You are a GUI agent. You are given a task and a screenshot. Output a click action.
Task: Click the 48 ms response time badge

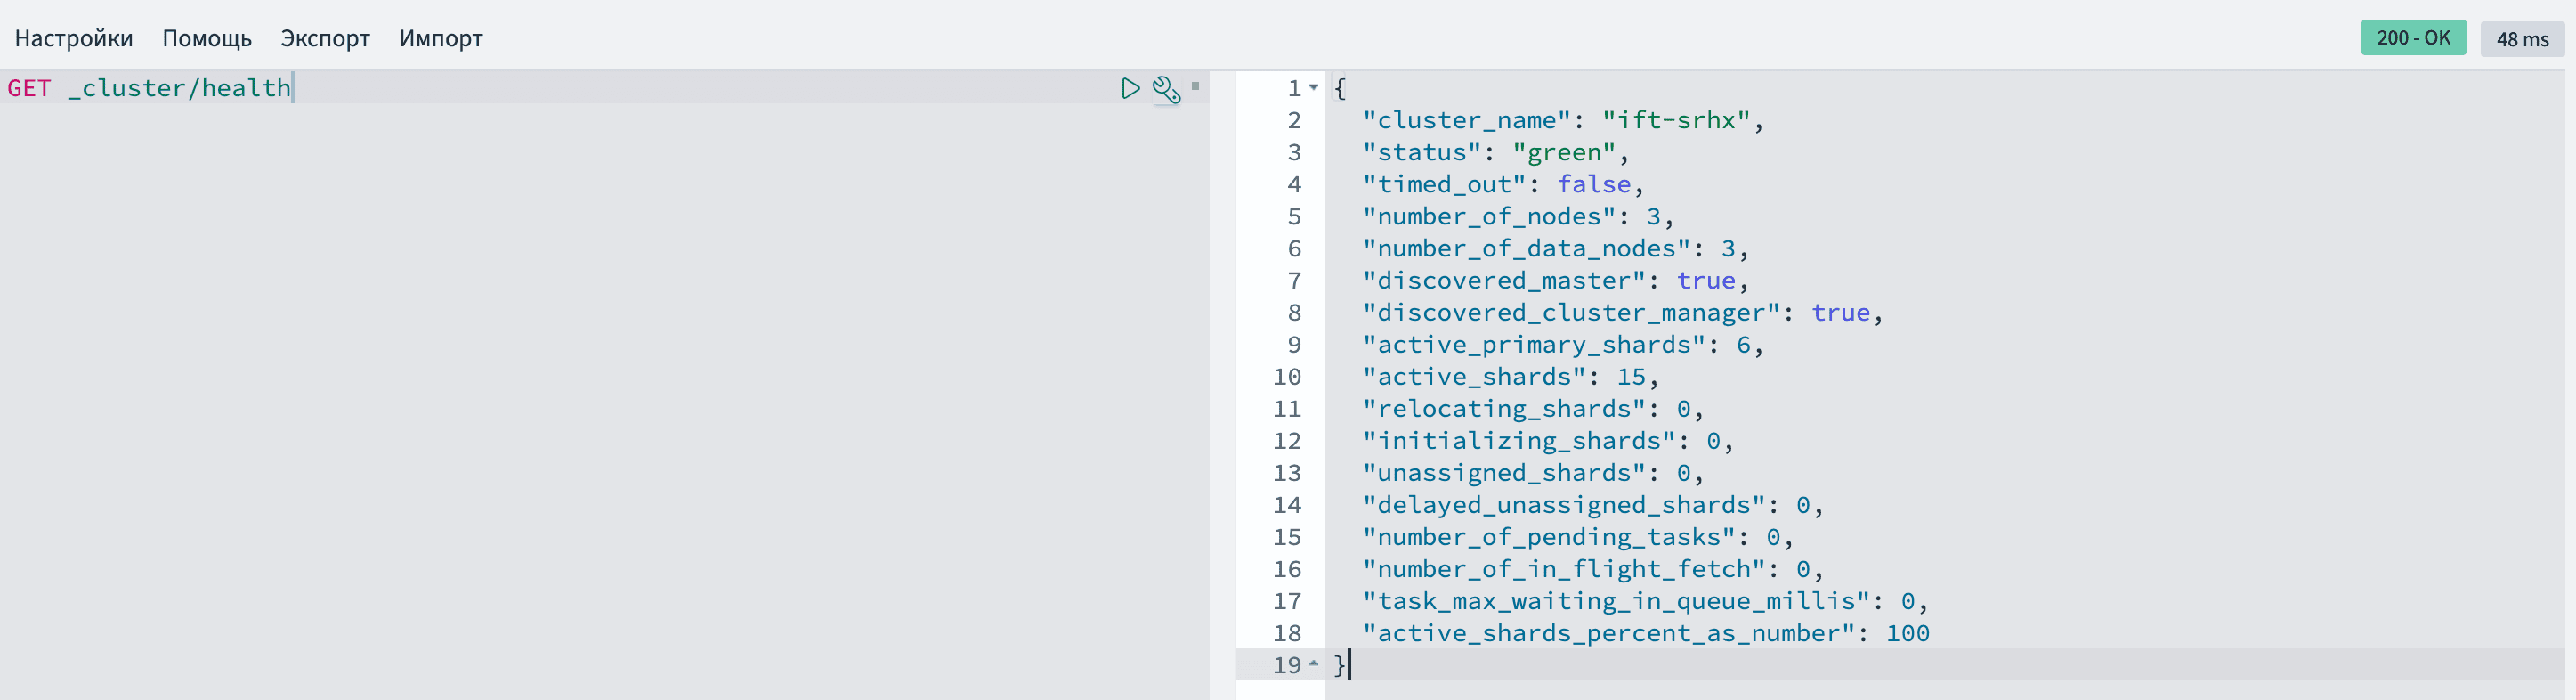click(x=2522, y=39)
